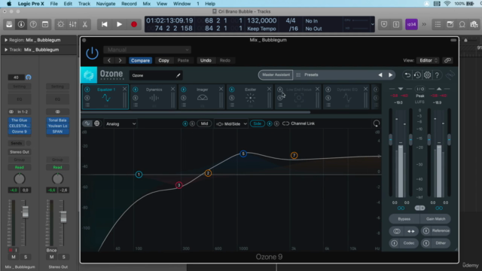Remove the Dynamics module with X

pyautogui.click(x=172, y=89)
